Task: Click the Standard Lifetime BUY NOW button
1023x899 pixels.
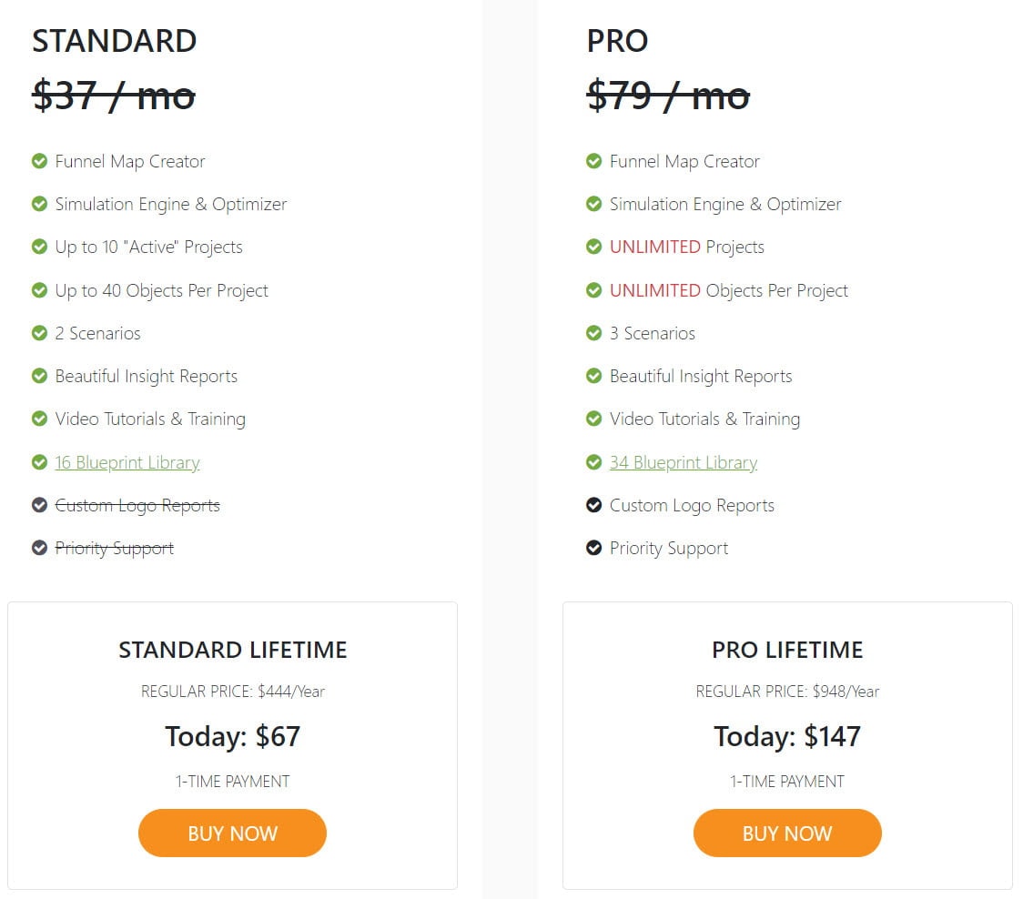Action: [x=232, y=833]
